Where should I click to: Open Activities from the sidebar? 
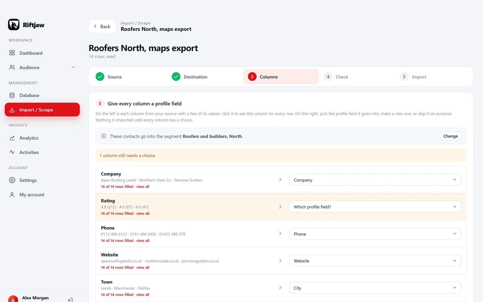coord(42,152)
